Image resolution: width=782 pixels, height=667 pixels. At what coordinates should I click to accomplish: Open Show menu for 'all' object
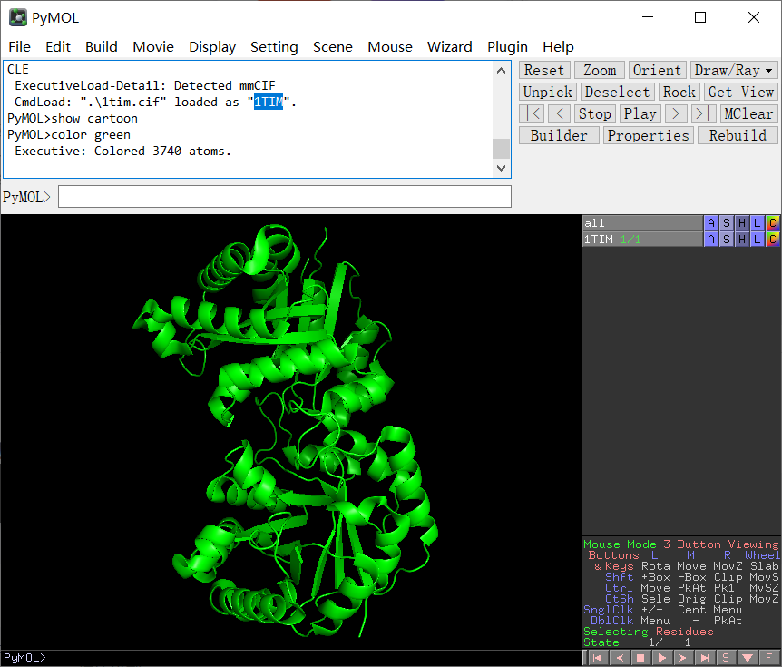point(727,223)
